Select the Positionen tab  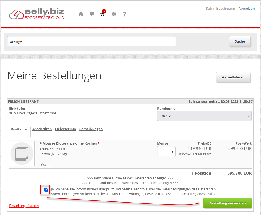pos(20,129)
